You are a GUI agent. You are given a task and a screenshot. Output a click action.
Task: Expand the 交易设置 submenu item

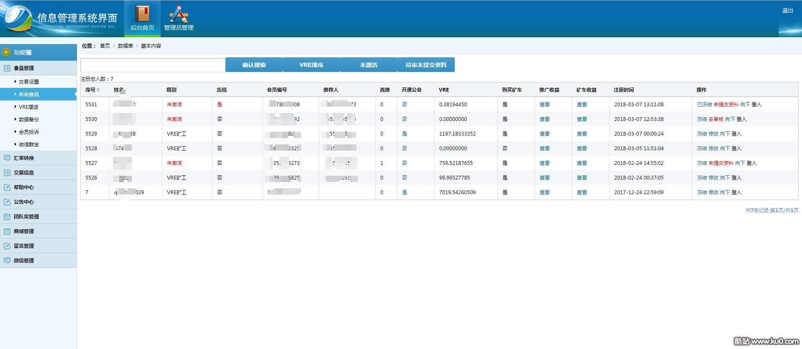[x=28, y=82]
